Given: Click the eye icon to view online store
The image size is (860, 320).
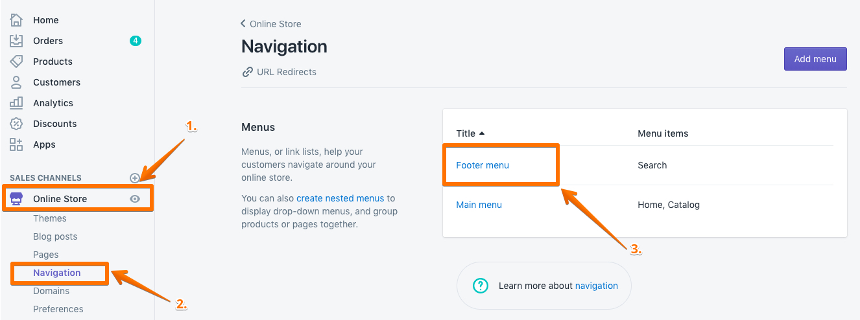Looking at the screenshot, I should pyautogui.click(x=135, y=199).
